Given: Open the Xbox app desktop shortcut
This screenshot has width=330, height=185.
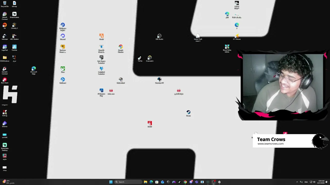Looking at the screenshot, I should 63,70.
